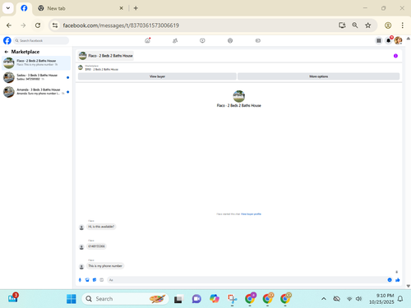This screenshot has width=411, height=308.
Task: Click the Facebook logo
Action: point(7,40)
